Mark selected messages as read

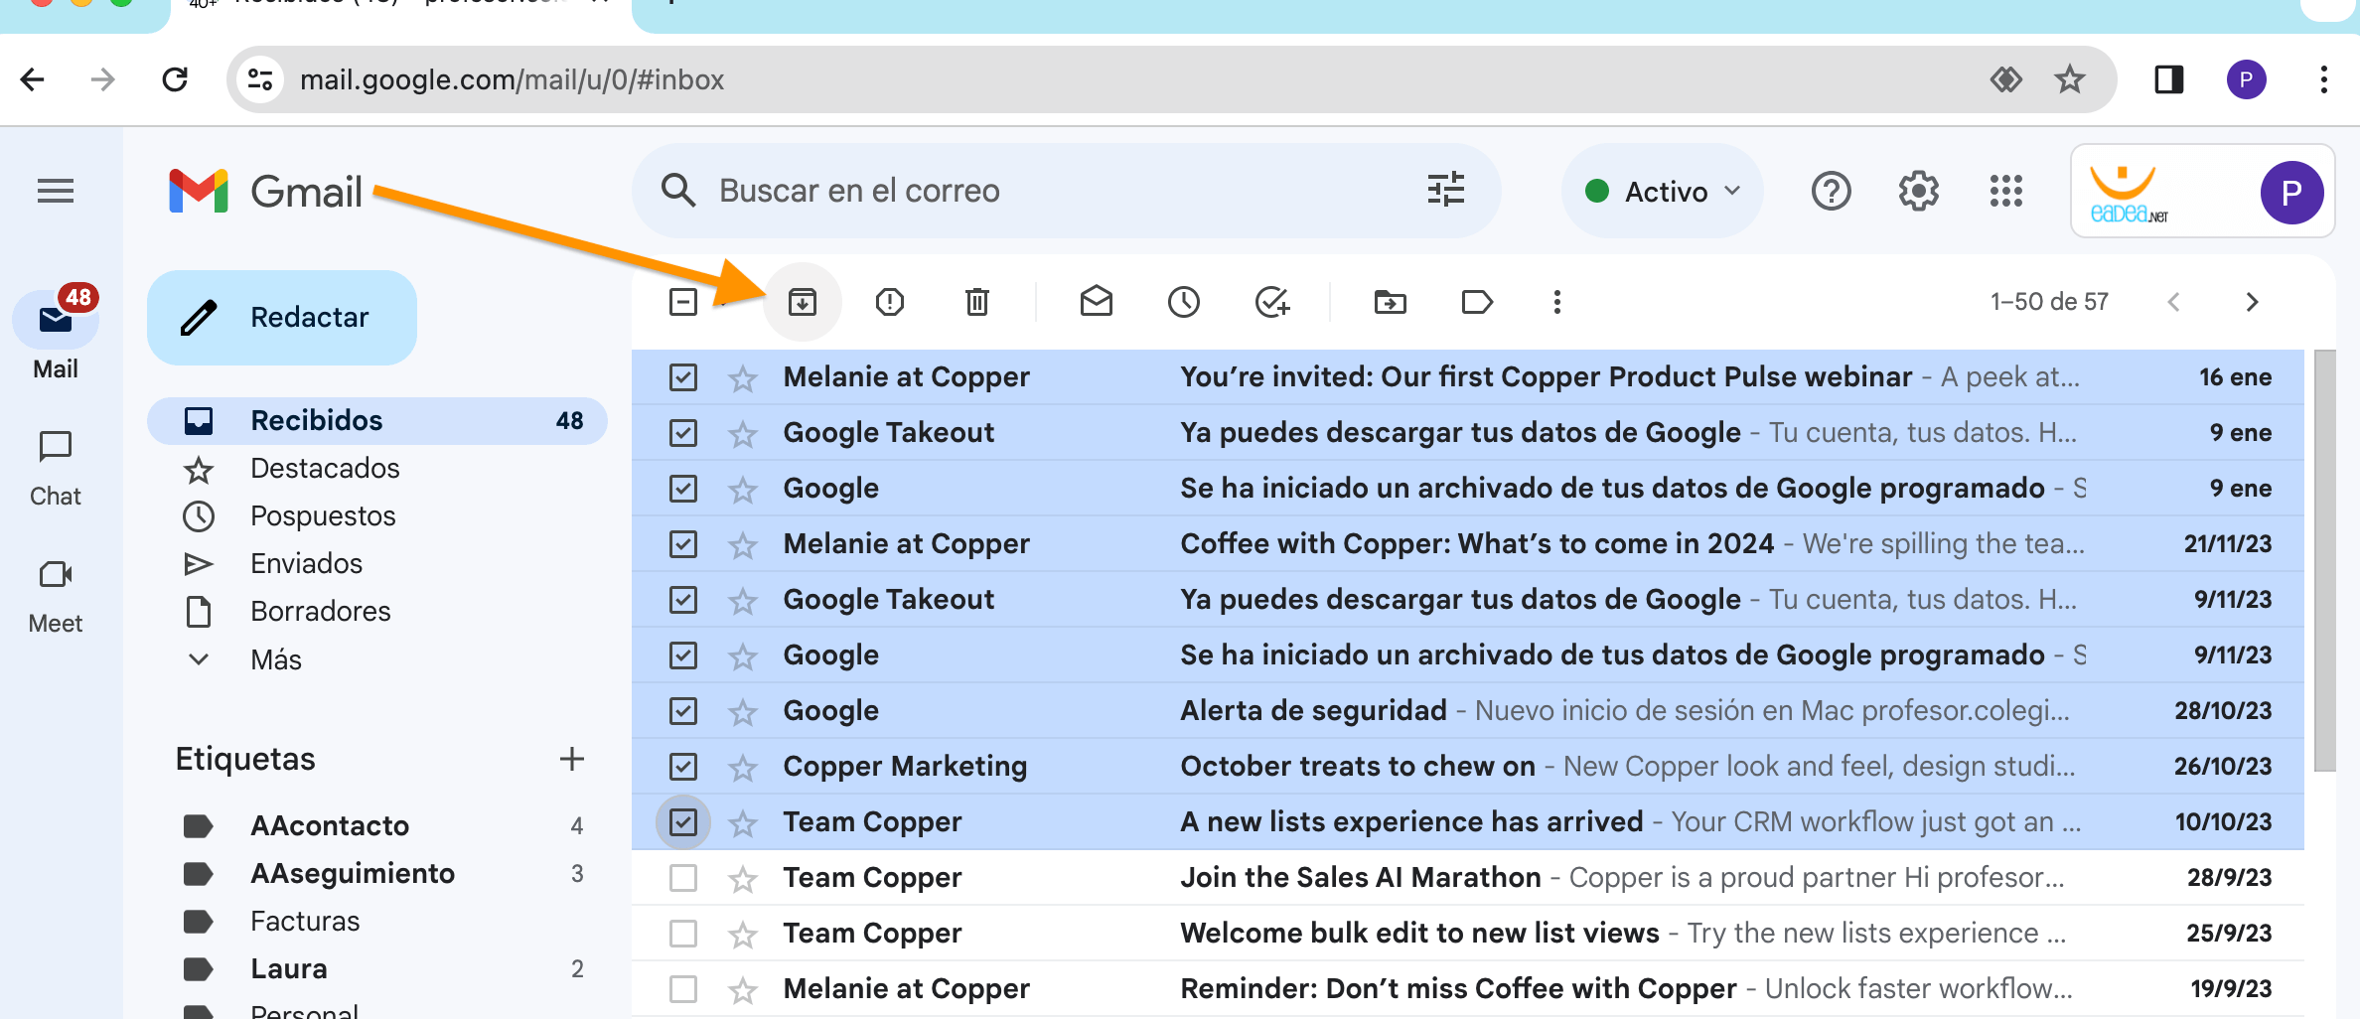tap(1096, 302)
